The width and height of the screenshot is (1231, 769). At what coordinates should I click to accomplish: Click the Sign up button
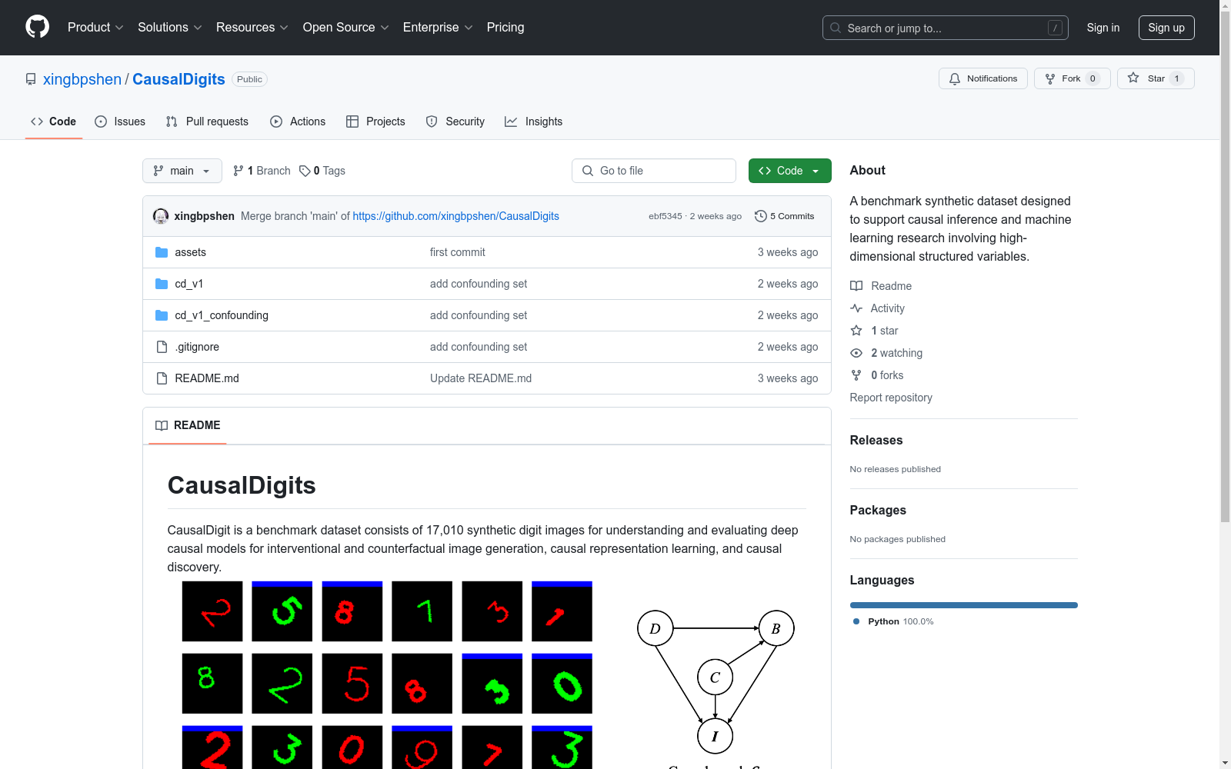(x=1166, y=28)
